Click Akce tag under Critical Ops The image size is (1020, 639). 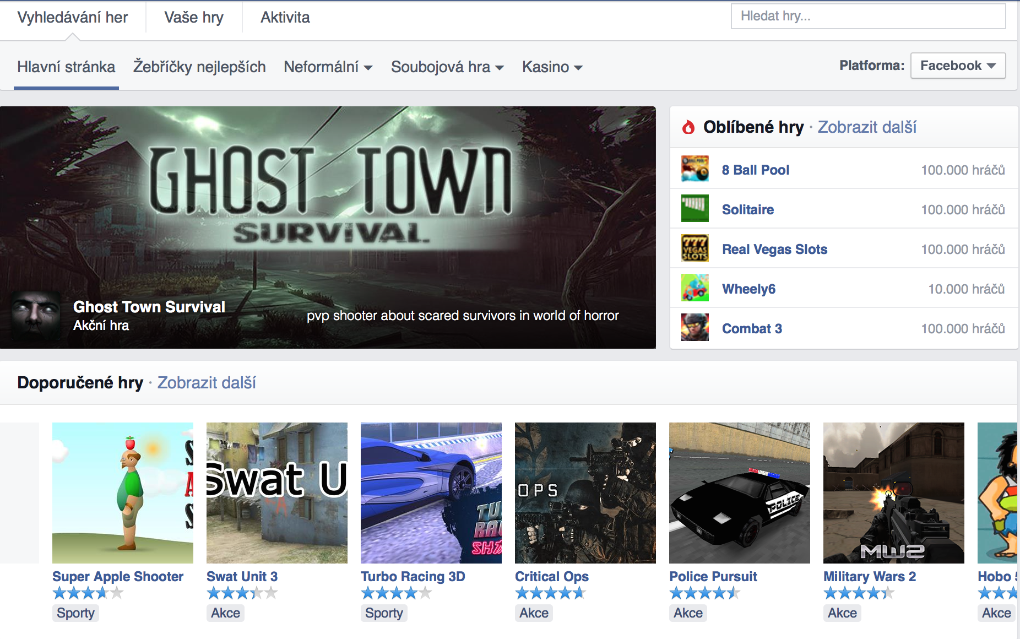tap(534, 613)
